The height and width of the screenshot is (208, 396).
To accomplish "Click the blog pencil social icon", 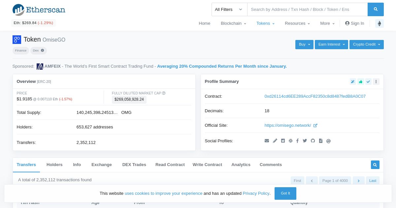I will (275, 141).
